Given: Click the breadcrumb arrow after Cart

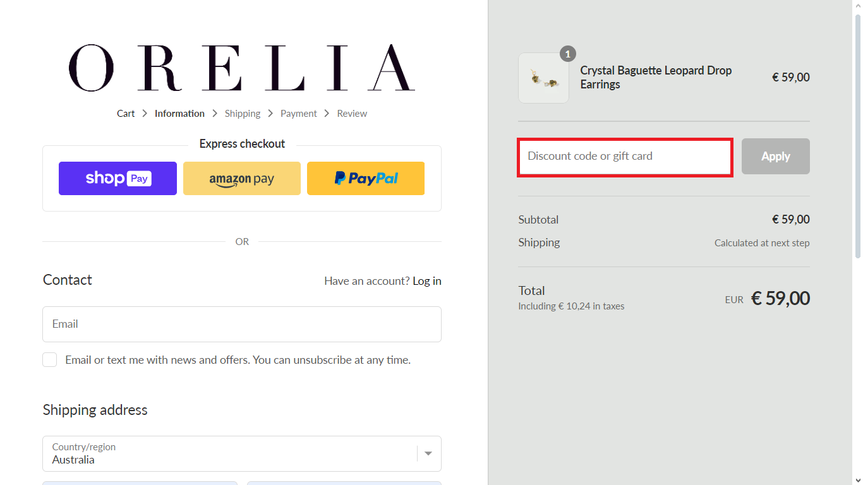Looking at the screenshot, I should [144, 113].
